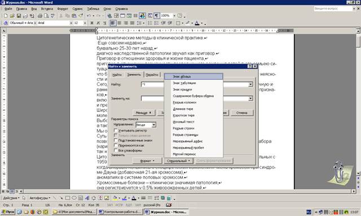Choose 'Знак абзаца' from special list
This screenshot has height=216, width=361.
[193, 76]
